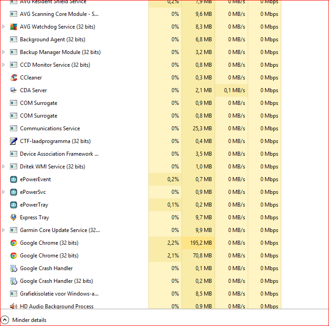Expand Dritek WMI Service entry
This screenshot has width=329, height=326.
pos(3,167)
